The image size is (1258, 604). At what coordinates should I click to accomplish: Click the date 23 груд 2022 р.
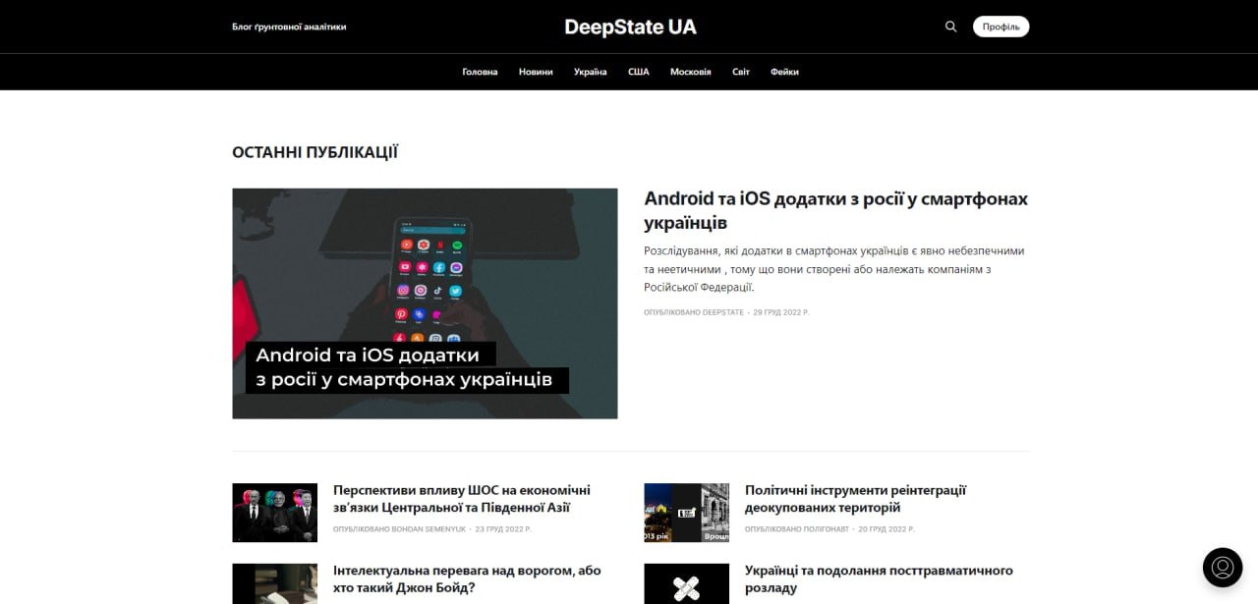coord(503,529)
